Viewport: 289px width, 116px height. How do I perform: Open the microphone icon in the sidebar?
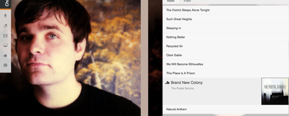click(x=5, y=16)
